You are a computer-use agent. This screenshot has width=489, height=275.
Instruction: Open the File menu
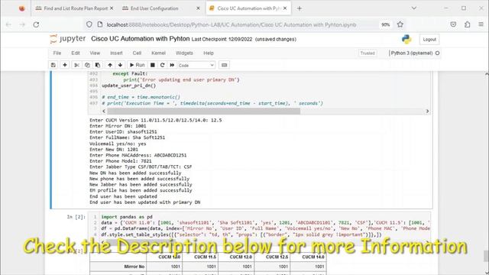[x=57, y=53]
